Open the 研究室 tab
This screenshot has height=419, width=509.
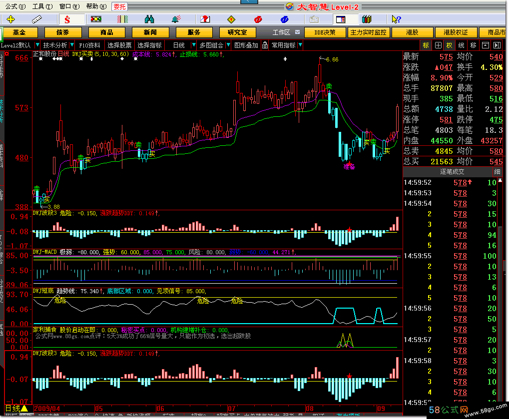(x=238, y=32)
